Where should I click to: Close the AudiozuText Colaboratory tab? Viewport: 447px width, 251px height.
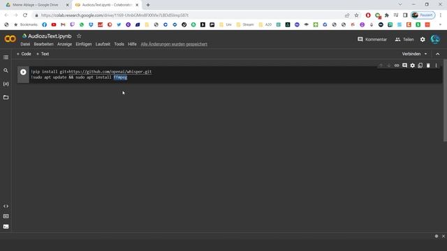[137, 5]
